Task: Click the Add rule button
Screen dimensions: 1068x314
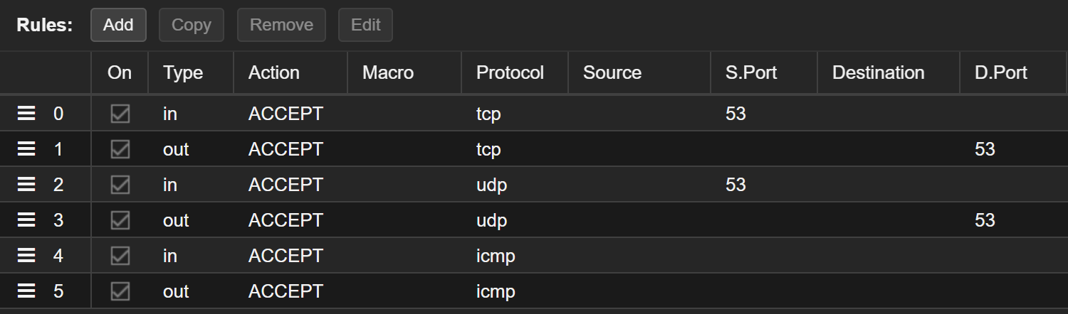Action: 118,25
